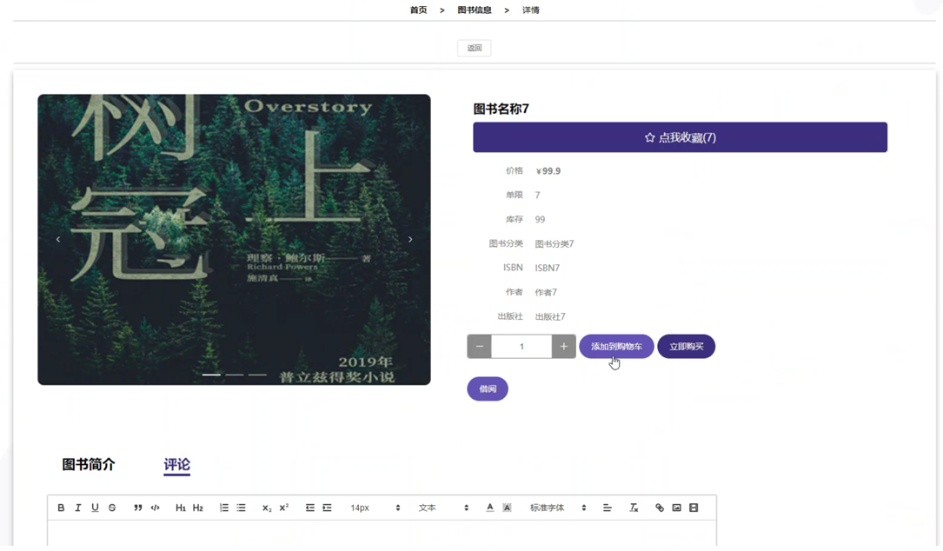Click the 详情 breadcrumb item
This screenshot has height=551, width=943.
point(530,10)
